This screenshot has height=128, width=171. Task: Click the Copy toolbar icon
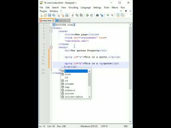tap(77, 15)
